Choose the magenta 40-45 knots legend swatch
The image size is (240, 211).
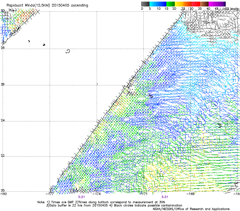tap(213, 4)
